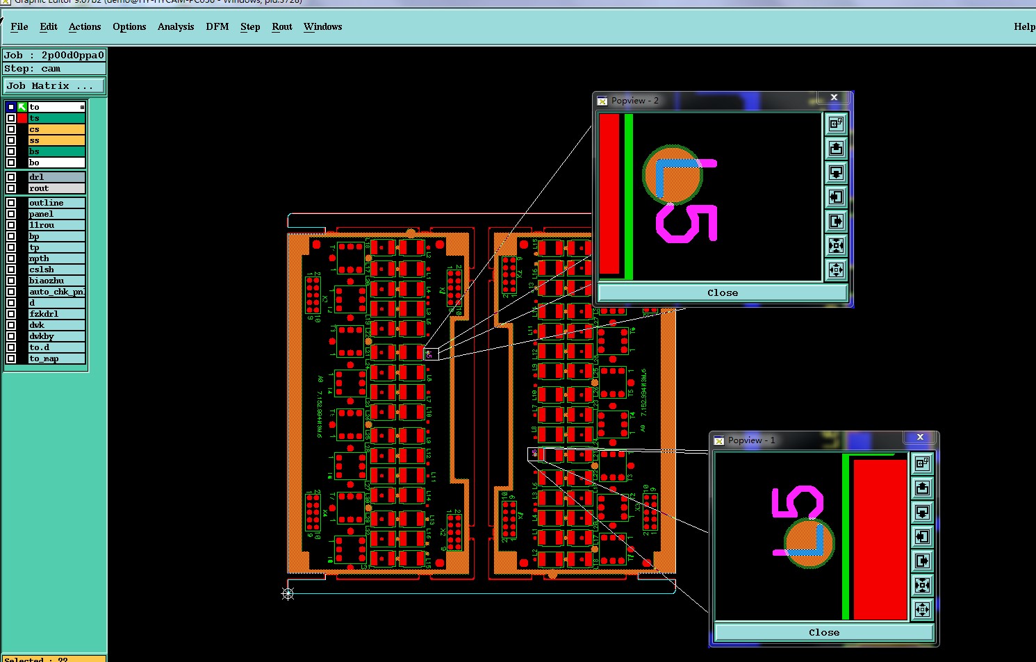Open the Options menu
The image size is (1036, 662).
[129, 27]
